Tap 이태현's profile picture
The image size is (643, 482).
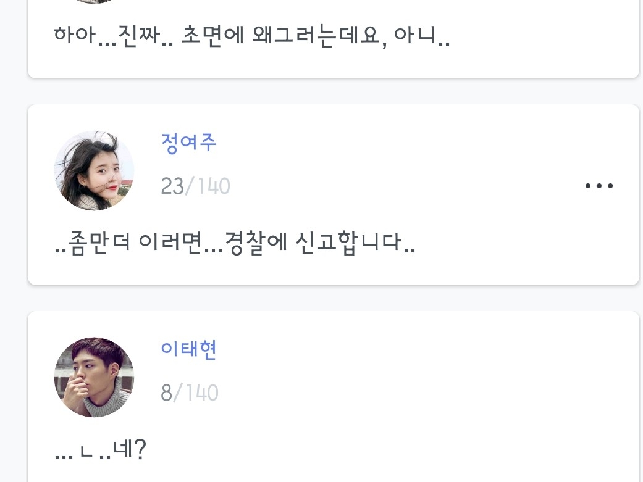pyautogui.click(x=95, y=377)
